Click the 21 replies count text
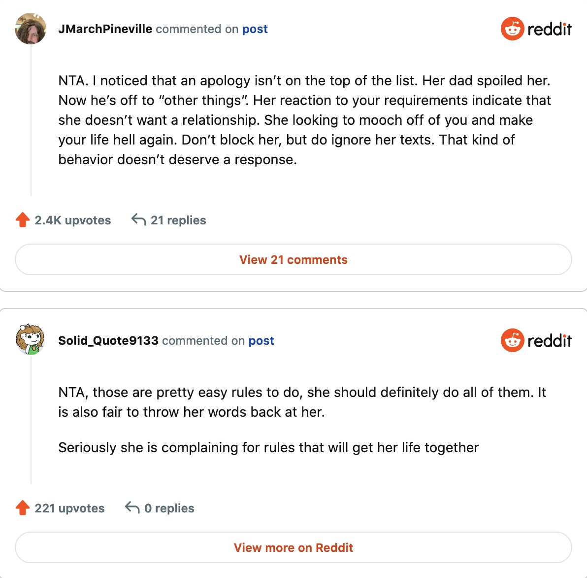Screen dimensions: 587x578 point(178,220)
